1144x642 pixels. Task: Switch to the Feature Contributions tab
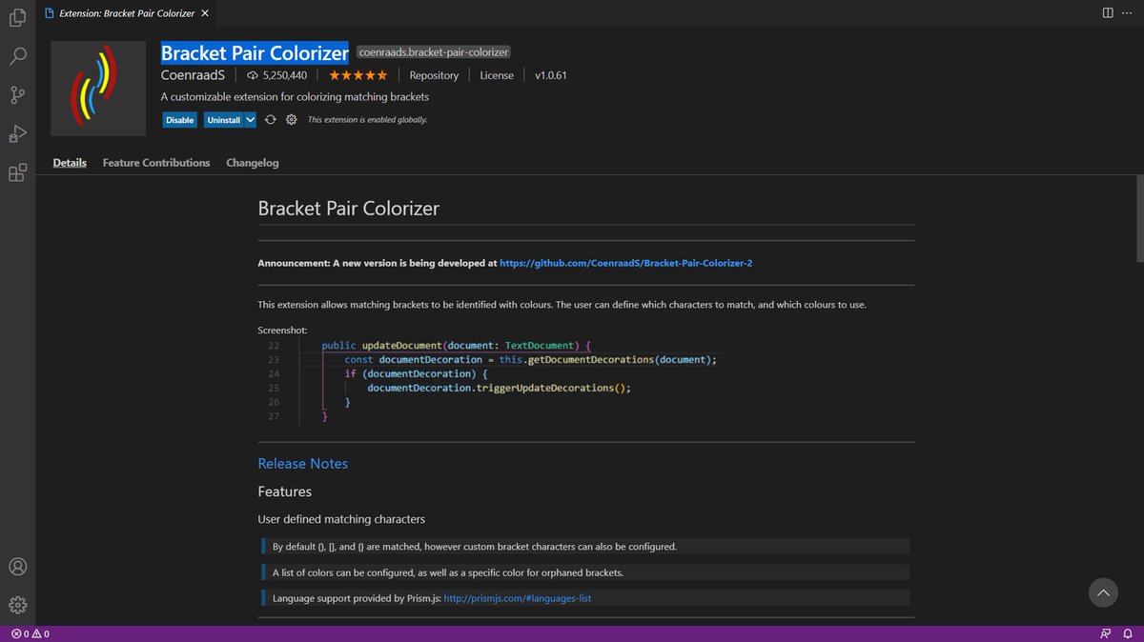tap(156, 163)
